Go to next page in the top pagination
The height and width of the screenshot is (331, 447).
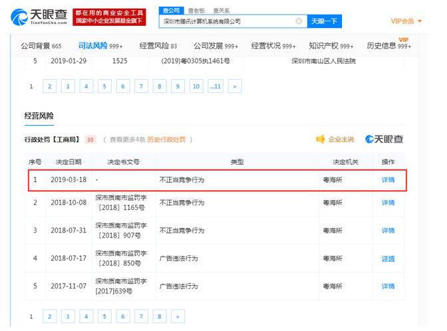coord(234,86)
